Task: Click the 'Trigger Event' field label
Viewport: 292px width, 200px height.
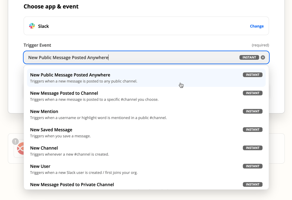Action: coord(37,45)
